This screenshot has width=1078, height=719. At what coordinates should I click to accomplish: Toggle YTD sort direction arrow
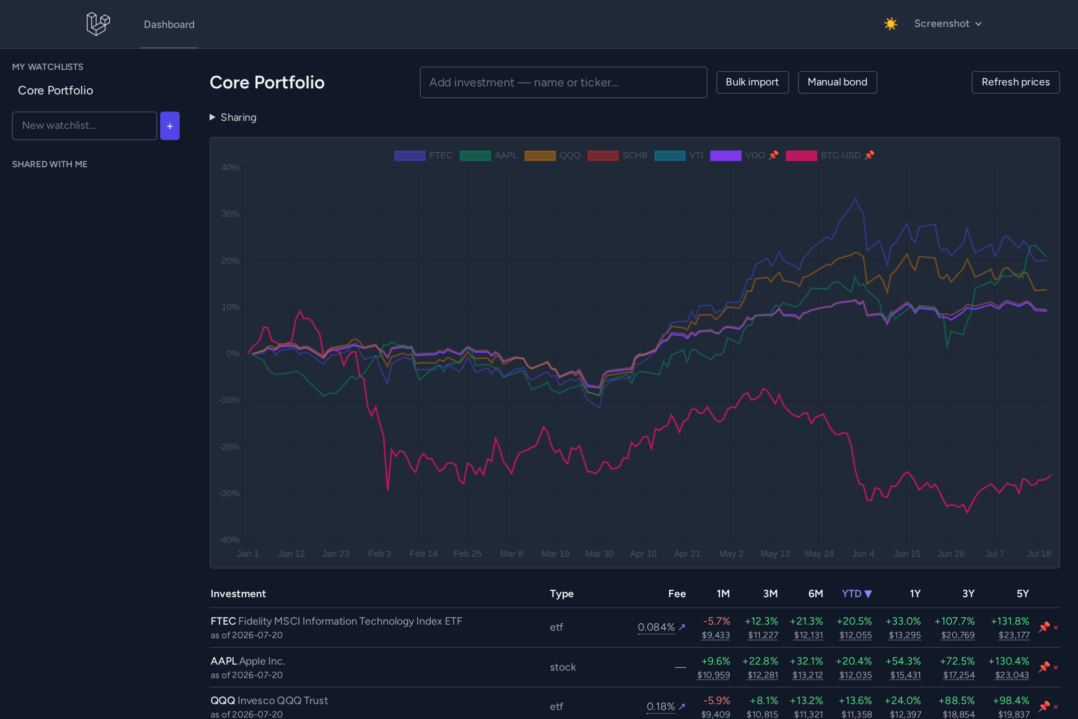click(x=868, y=594)
